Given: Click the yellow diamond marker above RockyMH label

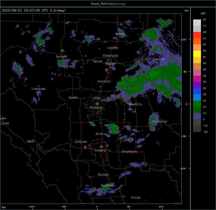Looking at the screenshot, I should click(x=63, y=51).
